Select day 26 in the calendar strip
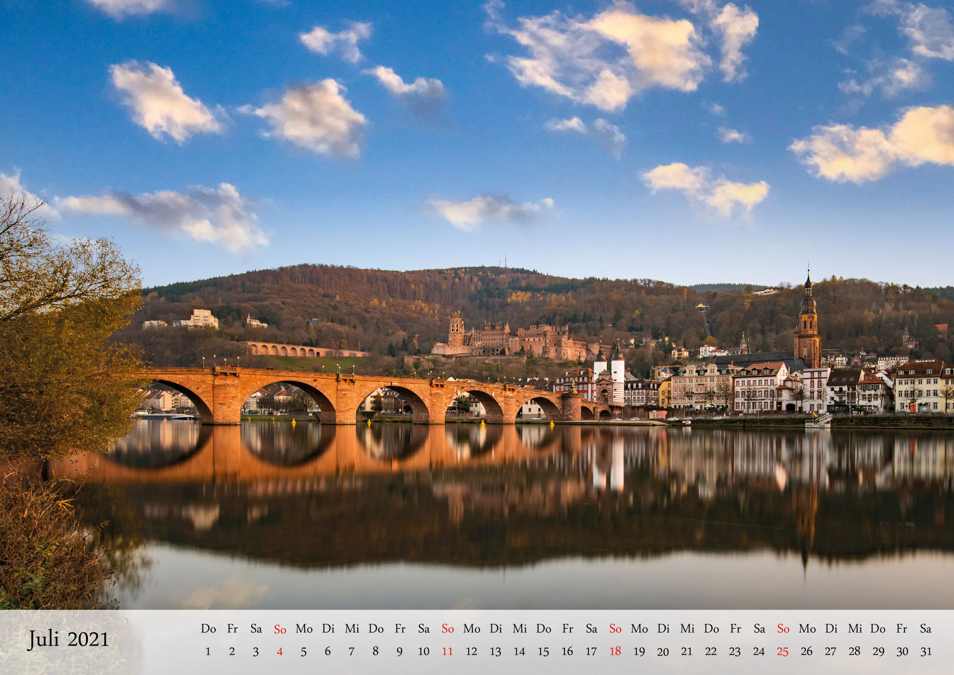Viewport: 954px width, 675px height. click(x=807, y=651)
